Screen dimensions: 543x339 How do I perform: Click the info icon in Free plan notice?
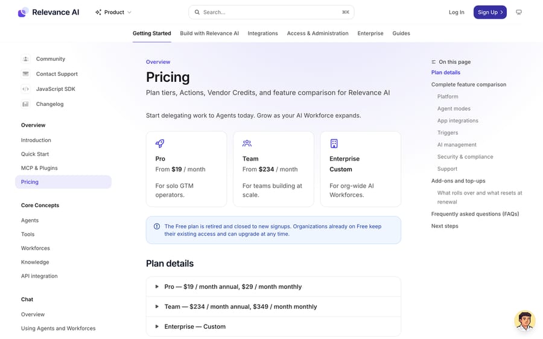click(x=157, y=226)
